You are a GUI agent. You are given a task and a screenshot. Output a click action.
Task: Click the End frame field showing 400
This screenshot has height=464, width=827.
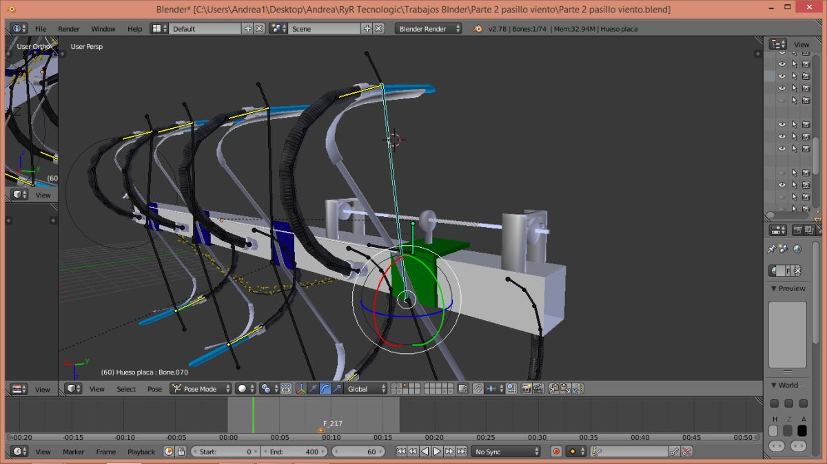[294, 452]
